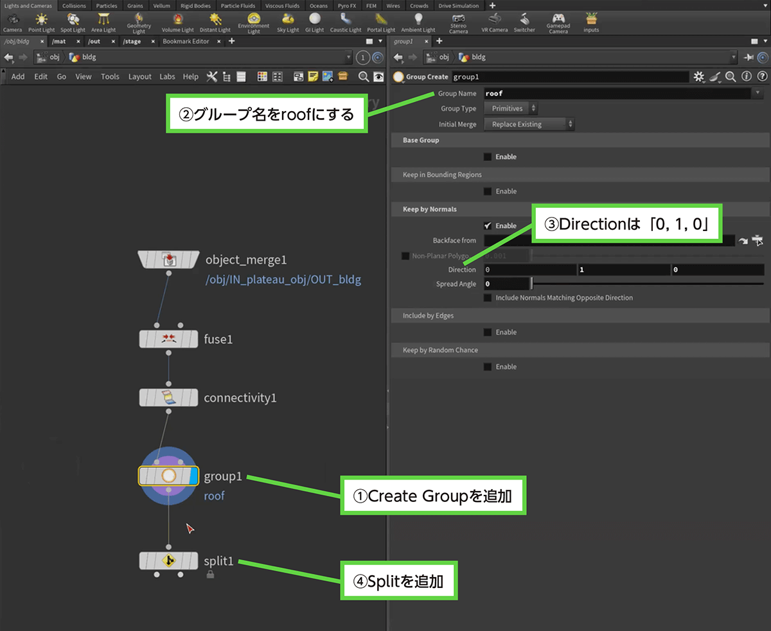Expand the Initial Merge dropdown
Screen dimensions: 771x631
(529, 125)
